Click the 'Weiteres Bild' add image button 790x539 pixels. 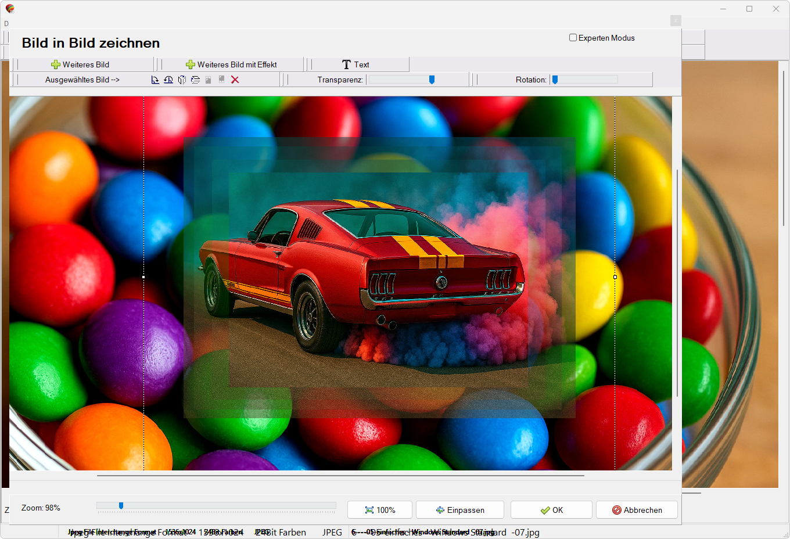[80, 64]
